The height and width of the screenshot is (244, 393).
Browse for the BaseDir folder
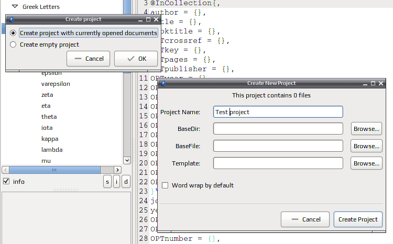coord(366,129)
